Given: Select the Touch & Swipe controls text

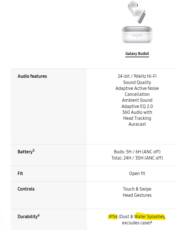Looking at the screenshot, I should pos(137,189).
